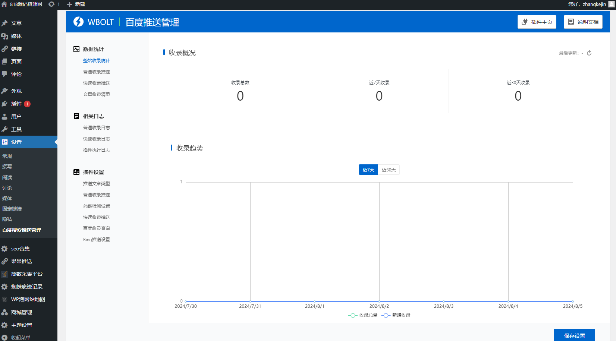
Task: Open the 评论 comments bubble icon
Action: coord(4,74)
